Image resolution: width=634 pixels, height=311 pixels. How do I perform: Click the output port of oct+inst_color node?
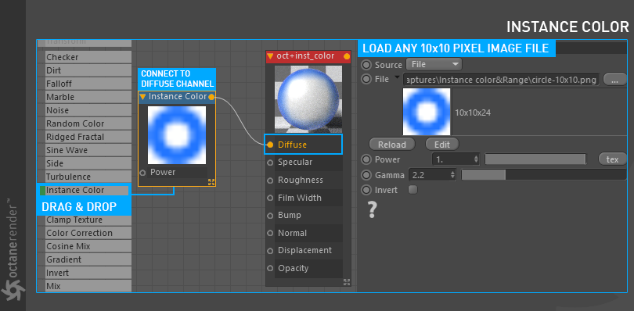pos(347,56)
